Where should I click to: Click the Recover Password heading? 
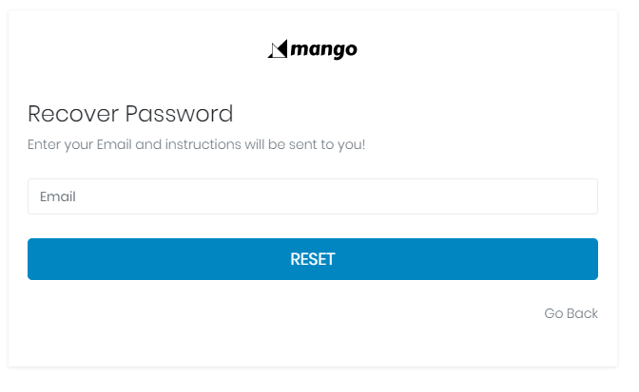coord(130,114)
